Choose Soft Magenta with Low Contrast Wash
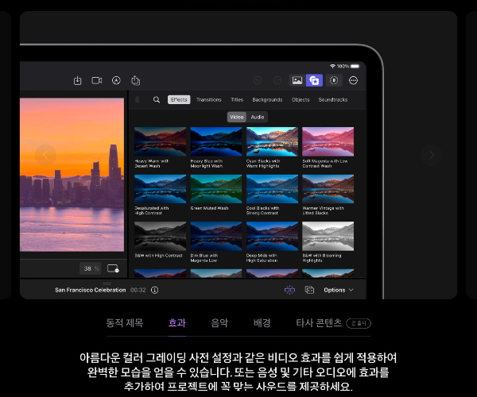The height and width of the screenshot is (397, 477). [328, 148]
